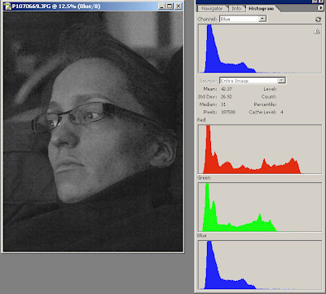
Task: Click the histogram refresh icon
Action: [x=318, y=20]
